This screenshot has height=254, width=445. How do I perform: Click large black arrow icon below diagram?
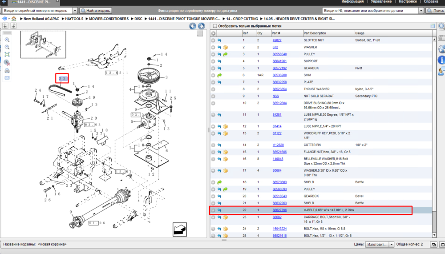[x=180, y=230]
